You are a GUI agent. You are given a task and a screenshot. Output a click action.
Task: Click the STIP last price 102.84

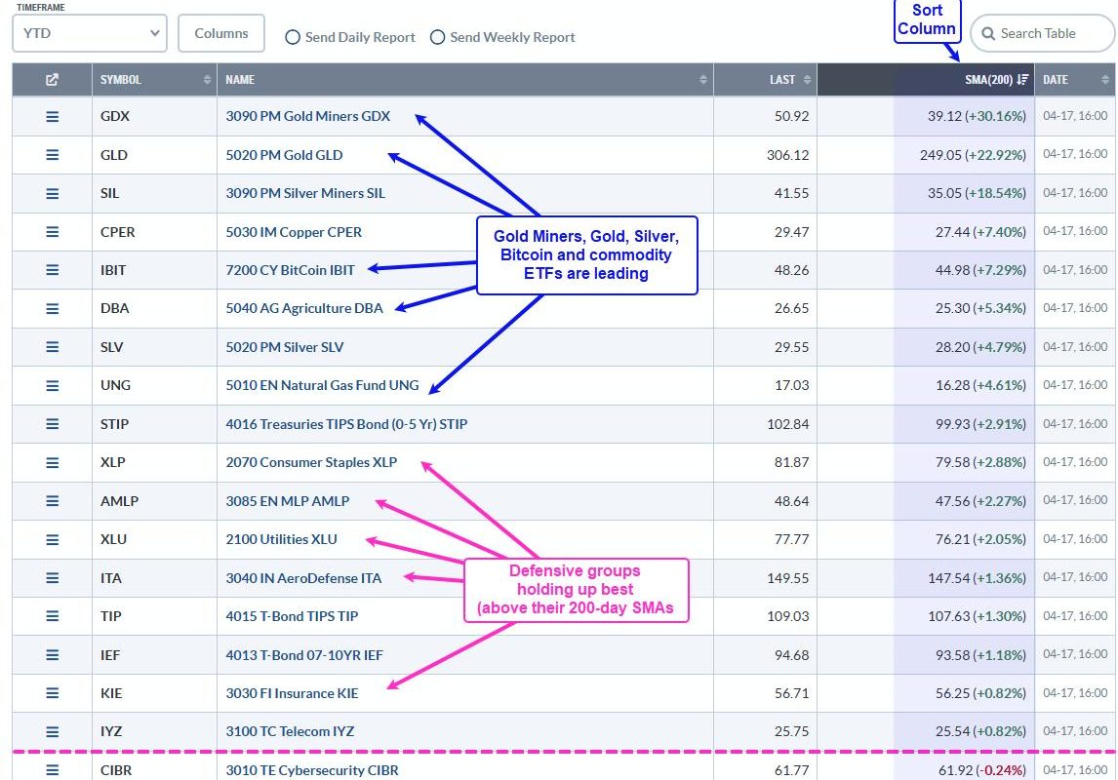[788, 424]
